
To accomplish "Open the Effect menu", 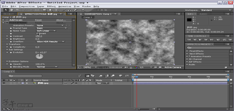I will pyautogui.click(x=51, y=6).
